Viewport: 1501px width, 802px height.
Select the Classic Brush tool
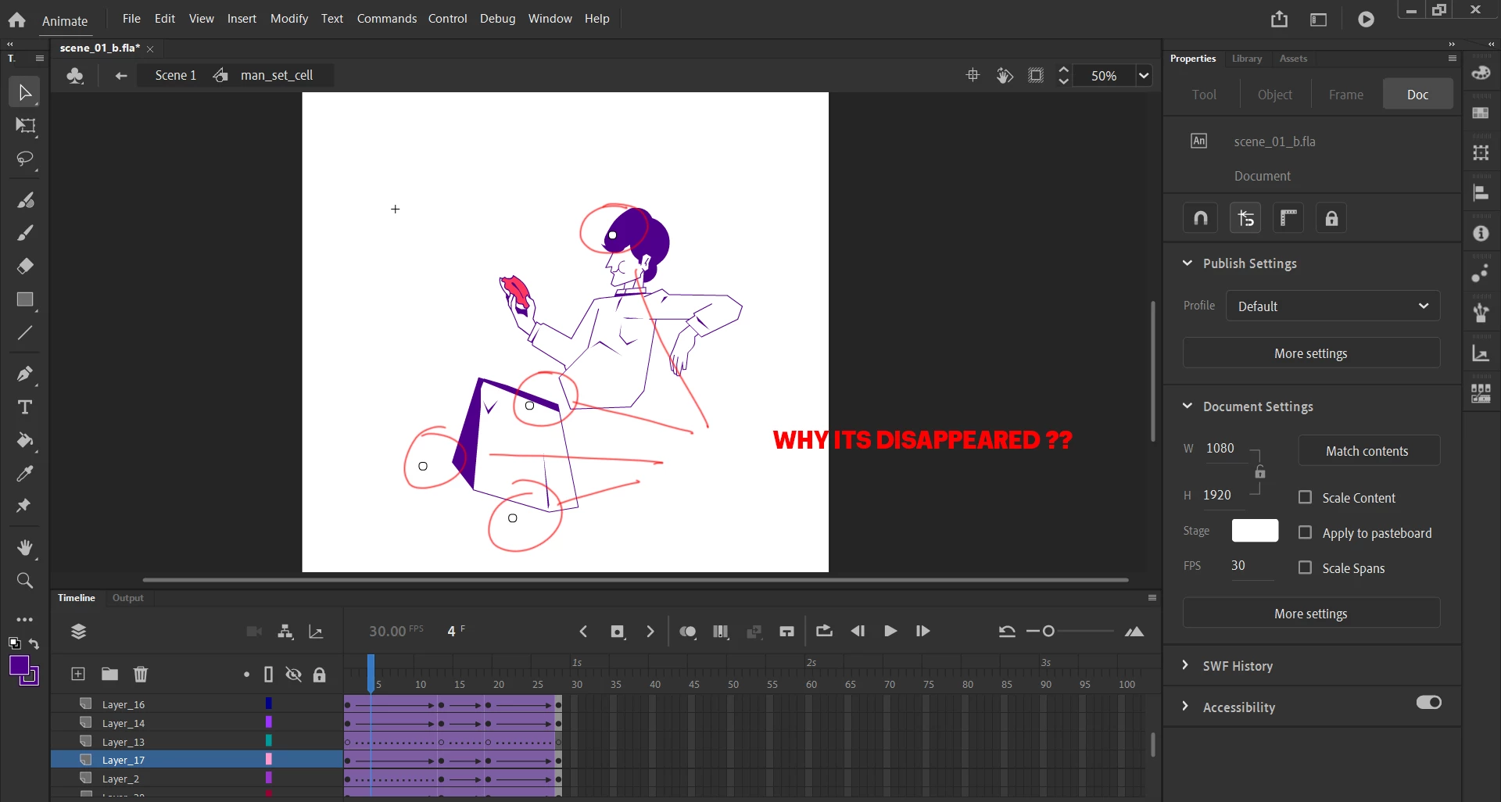(25, 233)
